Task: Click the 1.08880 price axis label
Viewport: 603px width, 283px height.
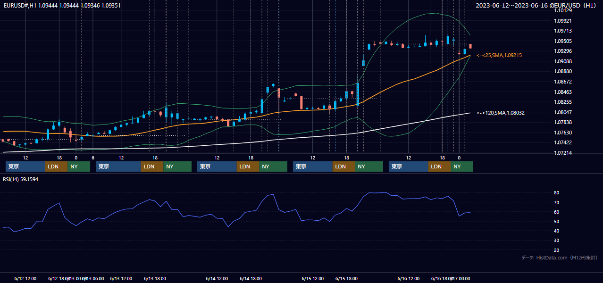Action: click(x=563, y=71)
